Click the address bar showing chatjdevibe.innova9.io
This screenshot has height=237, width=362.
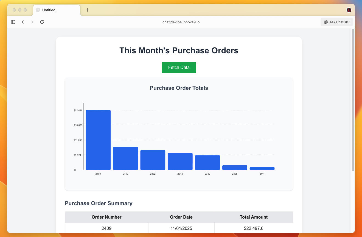click(x=181, y=22)
